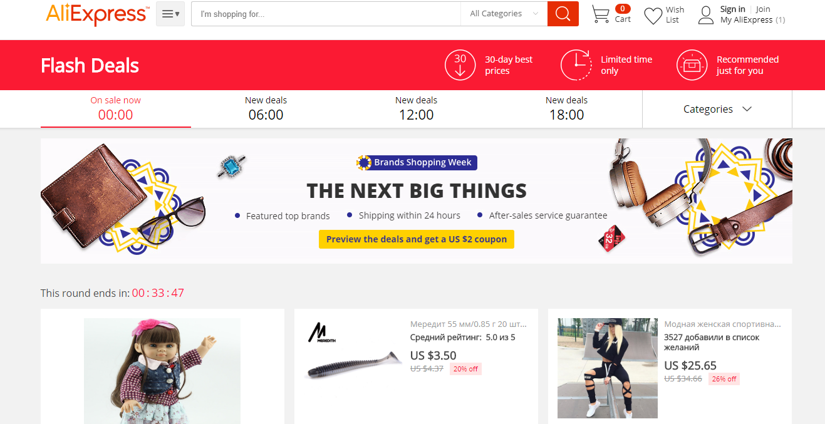Switch to New deals 12:00 tab
Viewport: 825px width, 424px height.
(x=417, y=108)
